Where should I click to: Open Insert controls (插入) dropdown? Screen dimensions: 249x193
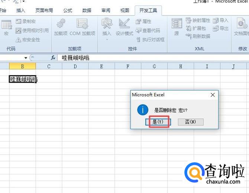(107, 29)
